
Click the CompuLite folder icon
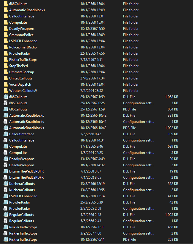6,22
